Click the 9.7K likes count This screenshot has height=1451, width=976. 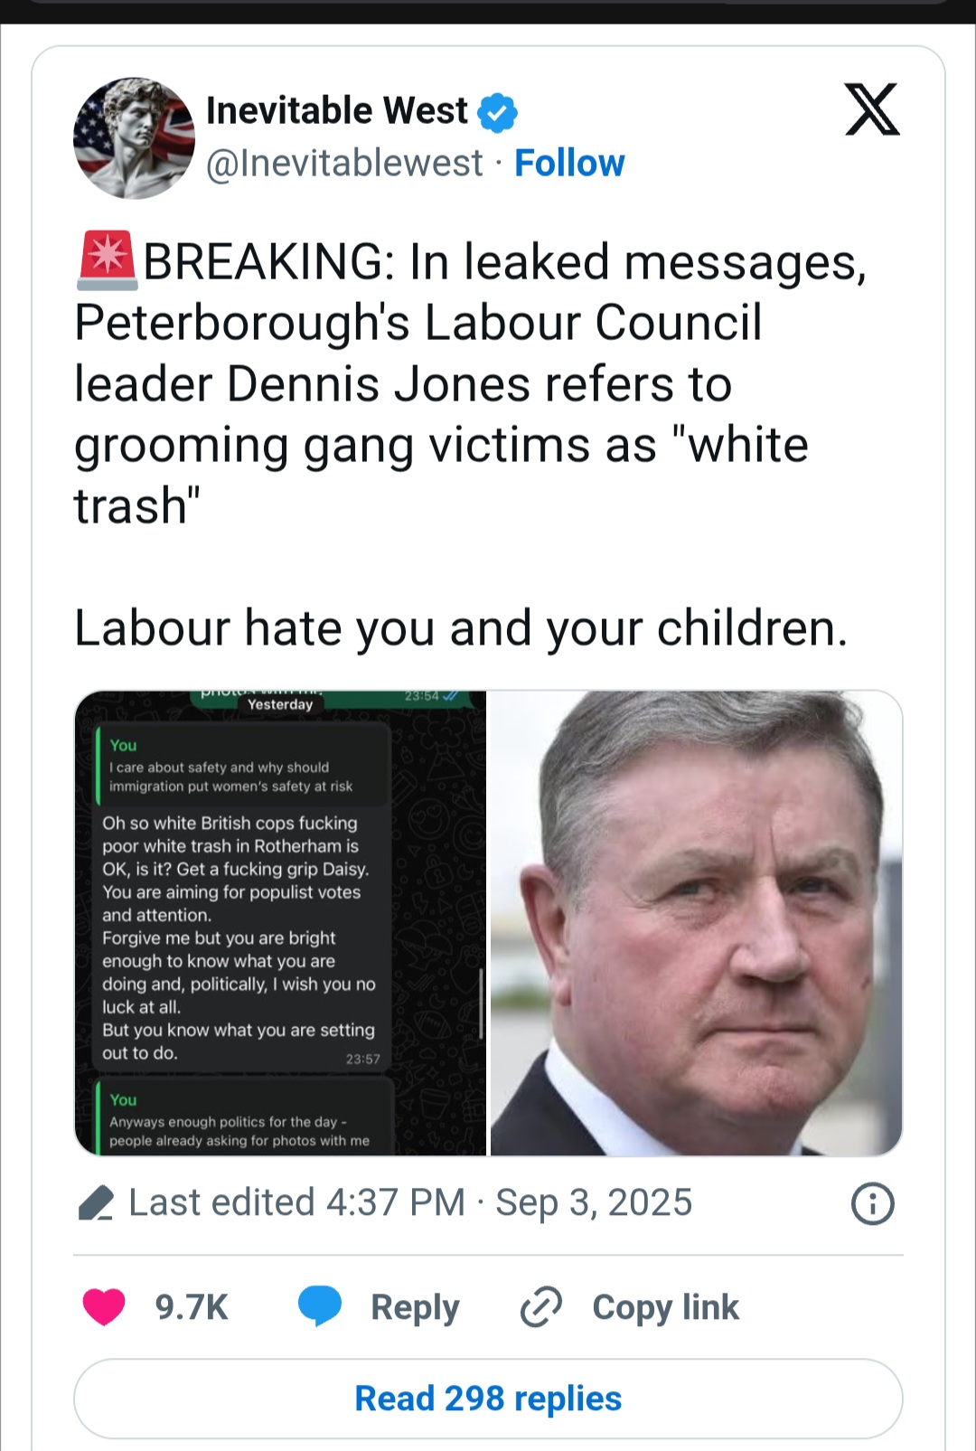pyautogui.click(x=192, y=1307)
